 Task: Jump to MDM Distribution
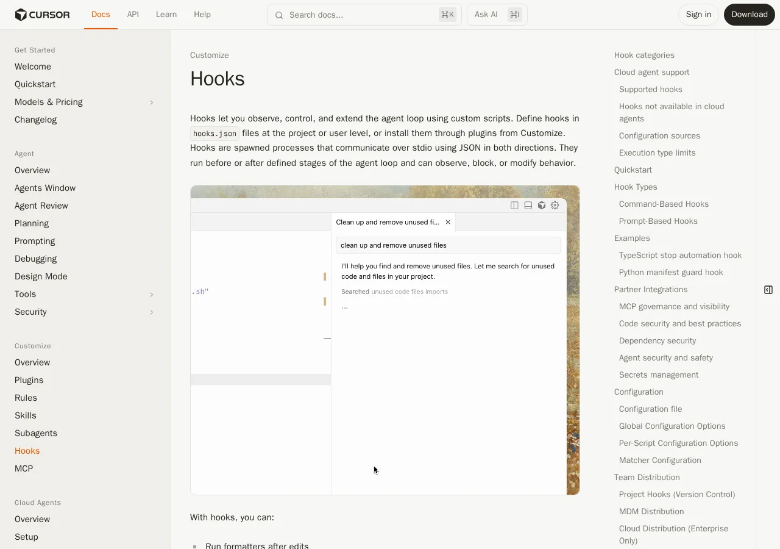(x=651, y=511)
